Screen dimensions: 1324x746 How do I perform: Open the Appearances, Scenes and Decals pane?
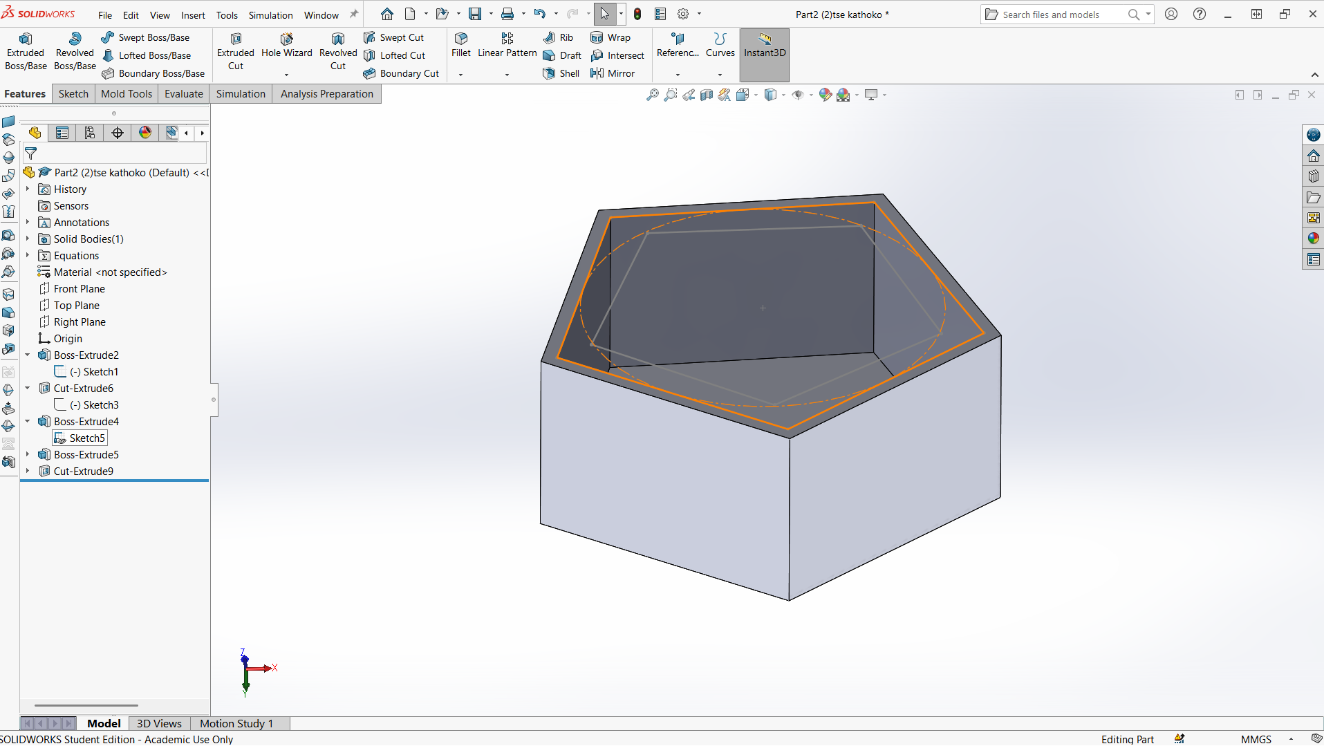pyautogui.click(x=1313, y=239)
